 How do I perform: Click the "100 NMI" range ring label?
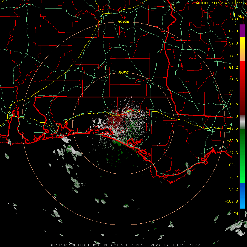(x=123, y=22)
